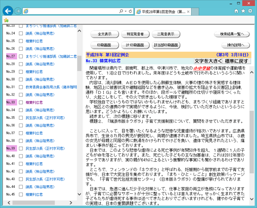
Task: Open the new tab button
Action: click(x=195, y=12)
